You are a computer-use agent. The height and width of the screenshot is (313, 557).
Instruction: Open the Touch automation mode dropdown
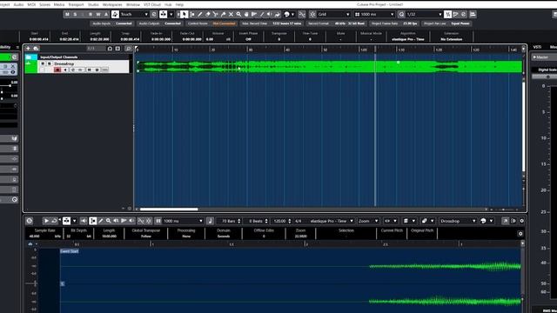[134, 14]
